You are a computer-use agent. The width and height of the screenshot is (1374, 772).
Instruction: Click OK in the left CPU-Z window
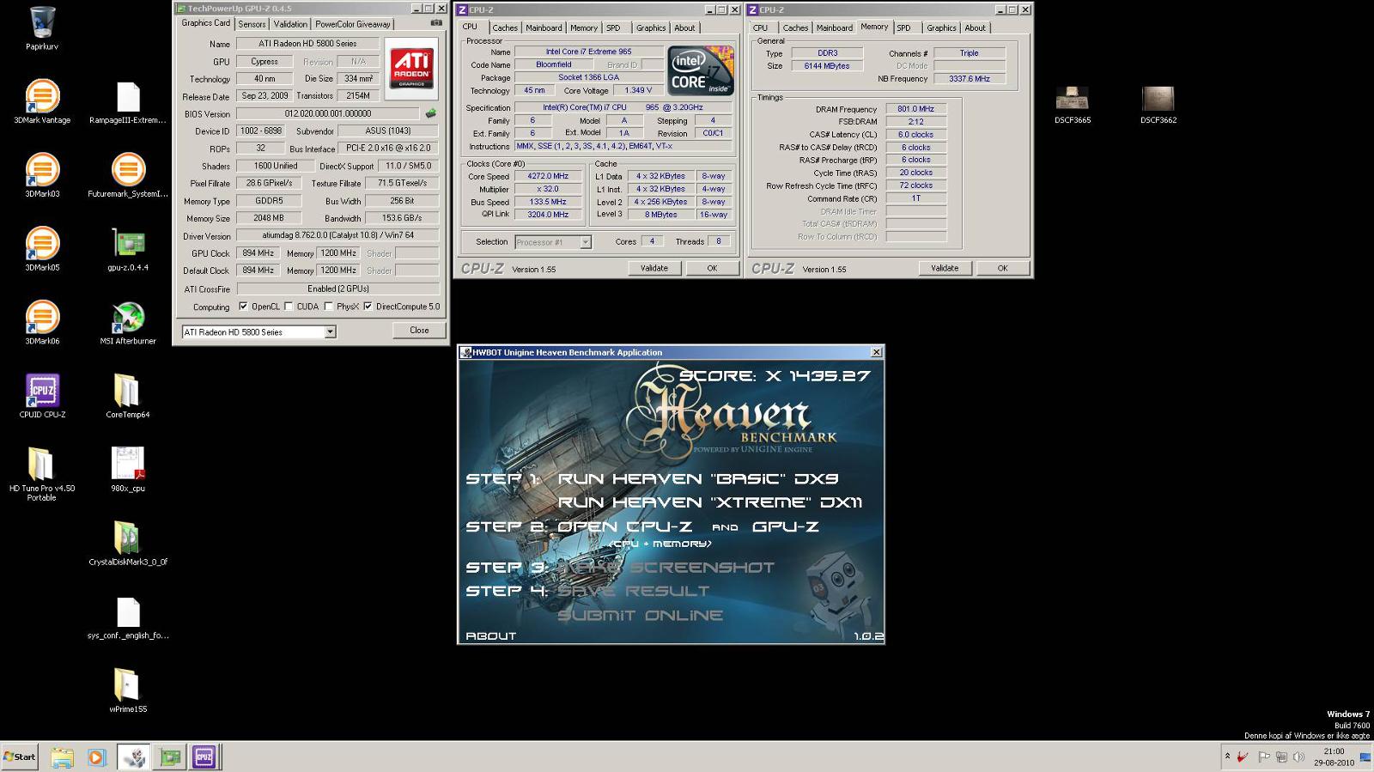click(x=712, y=268)
